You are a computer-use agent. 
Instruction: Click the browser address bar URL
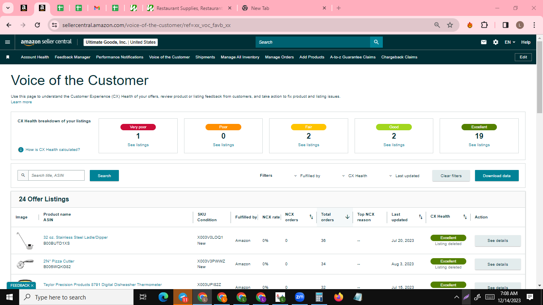pos(147,25)
